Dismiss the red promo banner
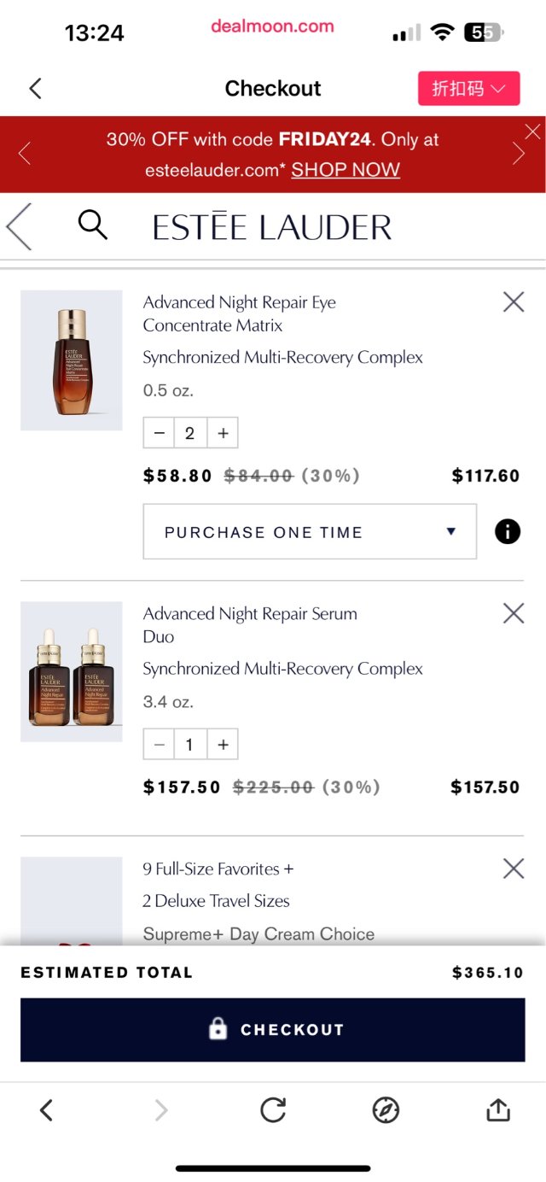The height and width of the screenshot is (1182, 546). [533, 132]
